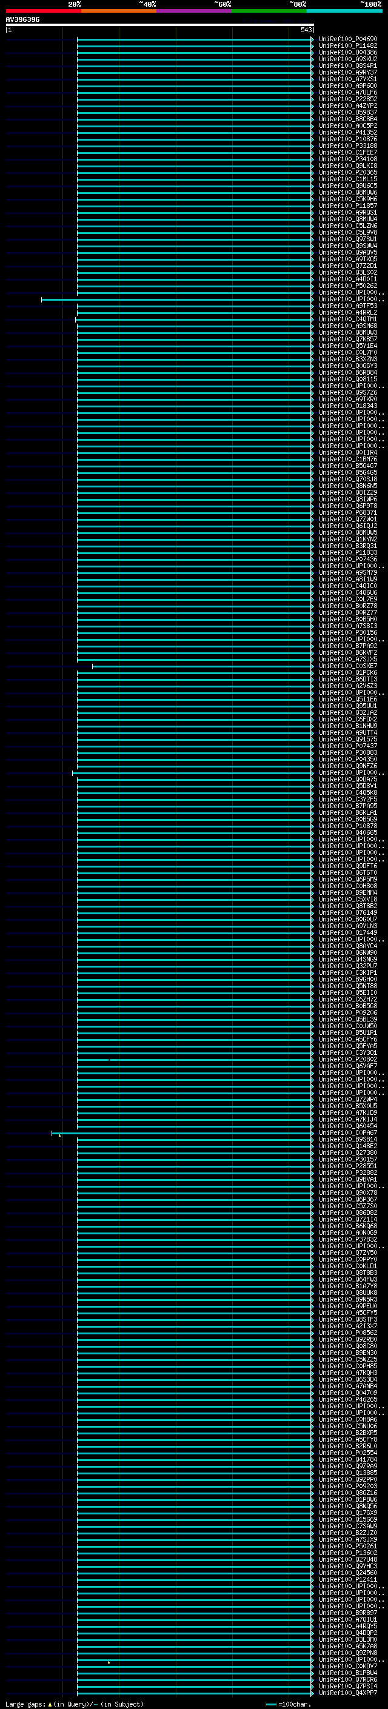Select hit label UniRef100_B7PA92

[x=348, y=646]
